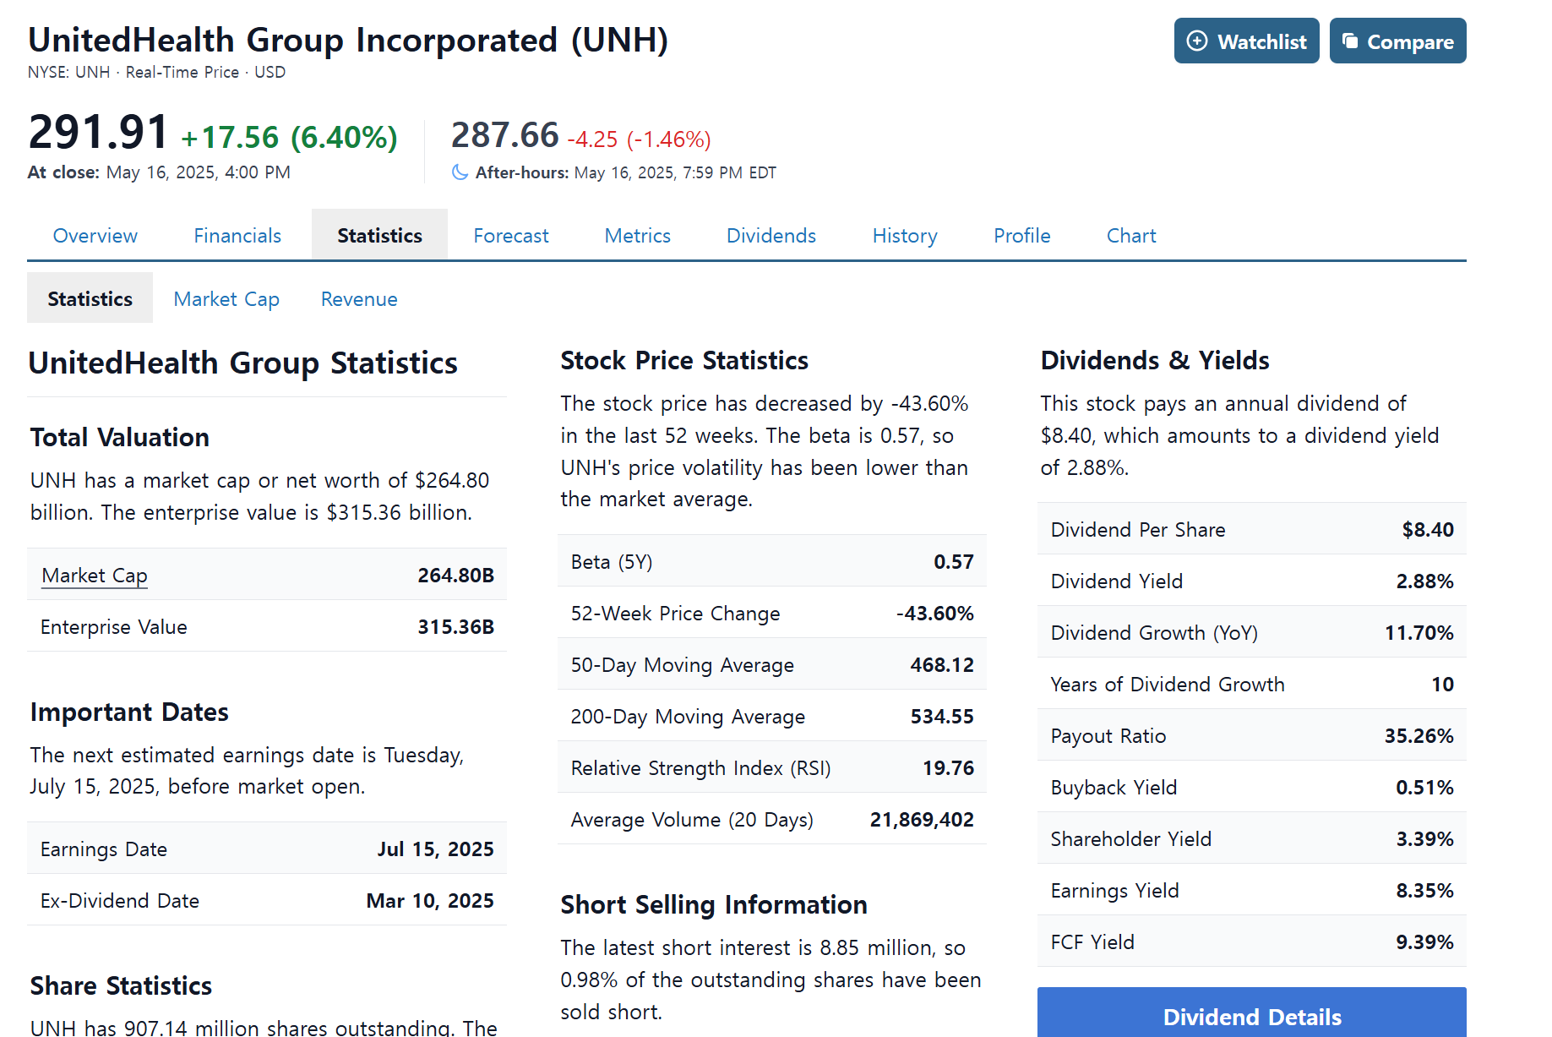Add UNH to Watchlist
Screen dimensions: 1552x1037
coord(1246,41)
